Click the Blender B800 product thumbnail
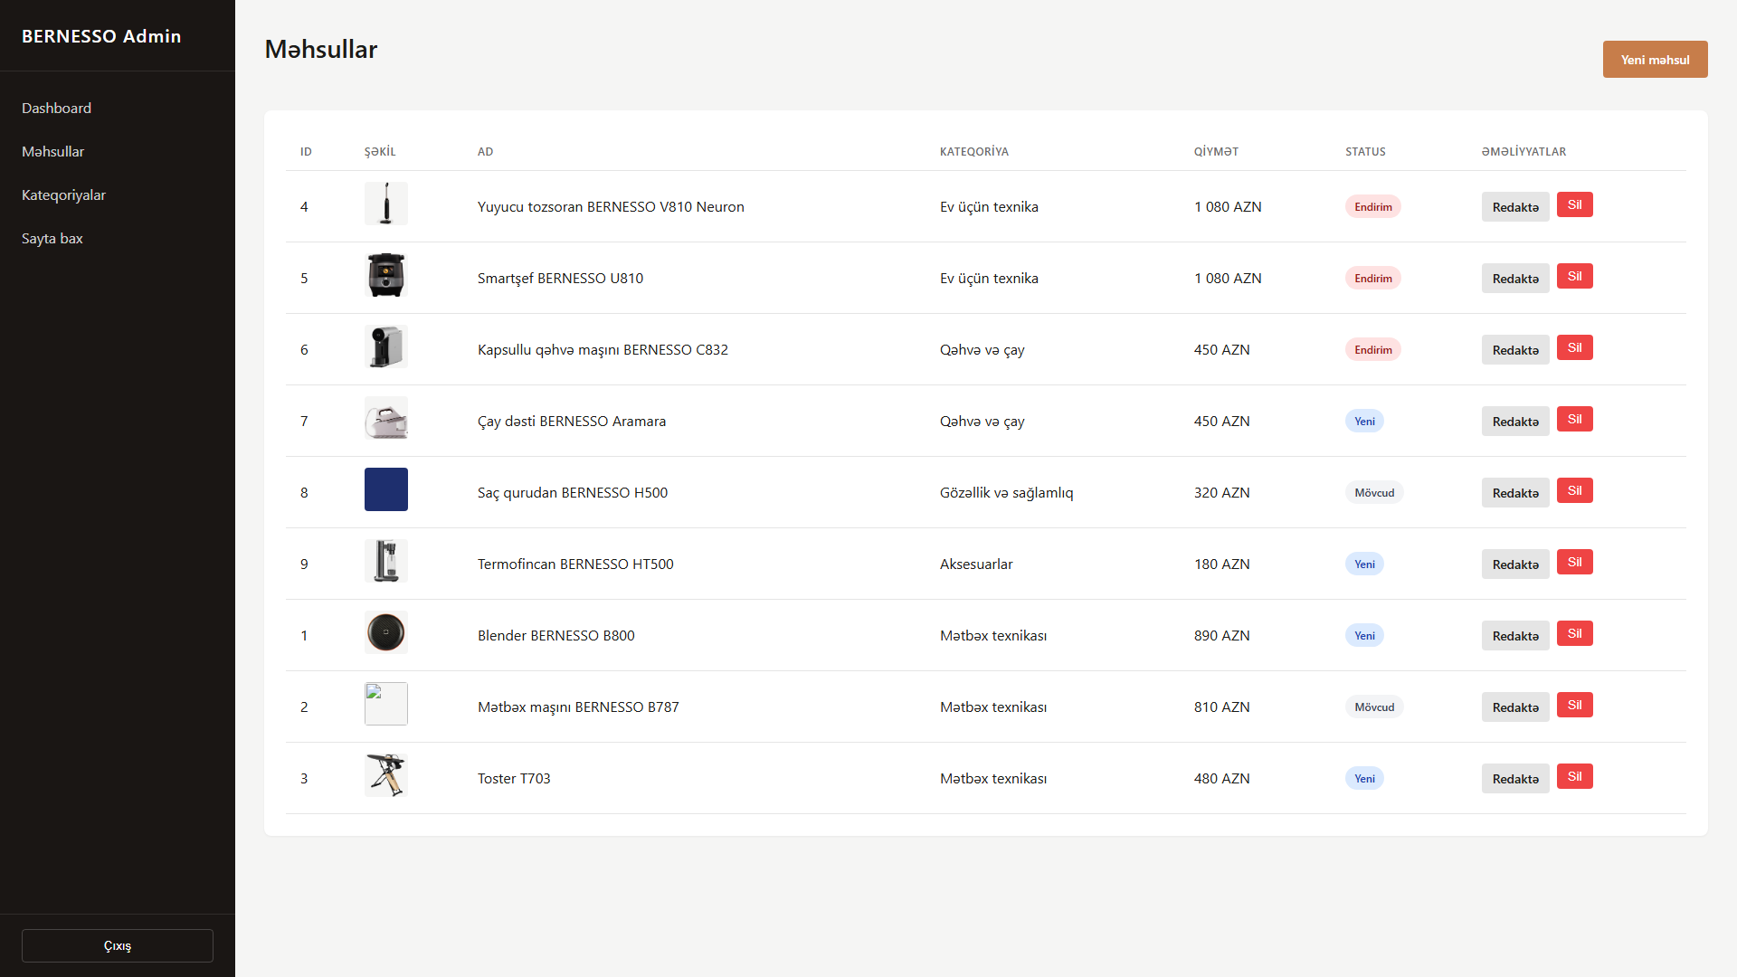This screenshot has height=977, width=1737. click(x=386, y=632)
